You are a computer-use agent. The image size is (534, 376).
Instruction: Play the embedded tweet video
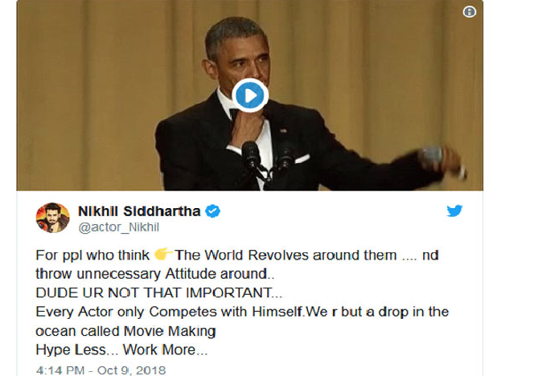(x=250, y=96)
